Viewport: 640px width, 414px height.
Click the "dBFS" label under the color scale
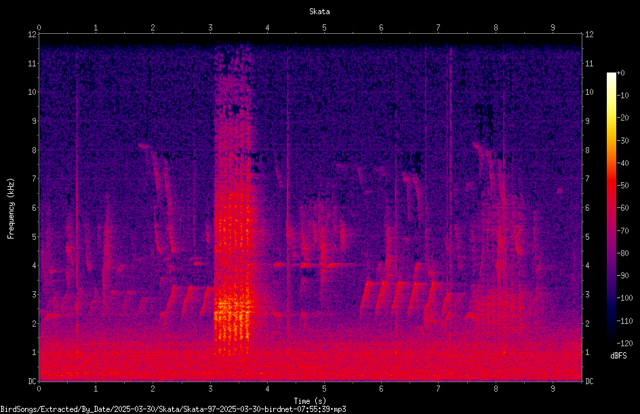coord(618,356)
